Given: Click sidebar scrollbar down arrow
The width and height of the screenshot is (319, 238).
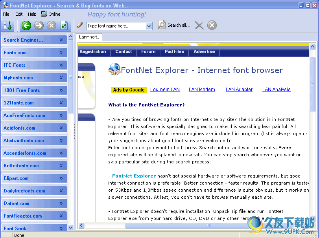Looking at the screenshot, I should pos(70,228).
